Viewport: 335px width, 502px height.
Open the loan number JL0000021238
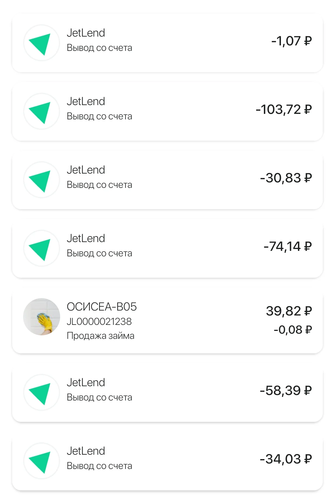[x=99, y=321]
